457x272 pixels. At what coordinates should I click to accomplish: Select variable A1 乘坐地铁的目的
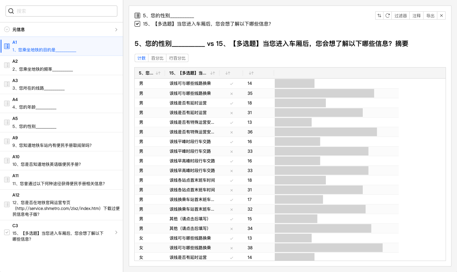pos(61,46)
